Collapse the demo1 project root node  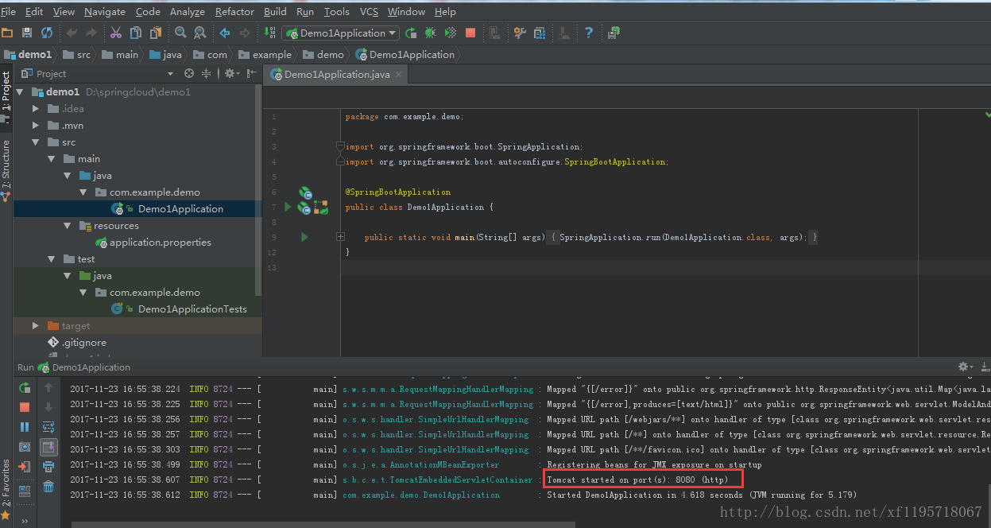(x=20, y=91)
